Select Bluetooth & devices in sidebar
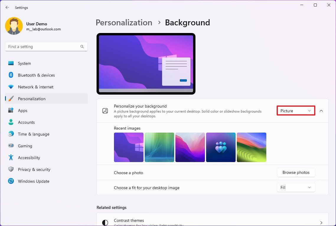This screenshot has height=226, width=336. (36, 75)
